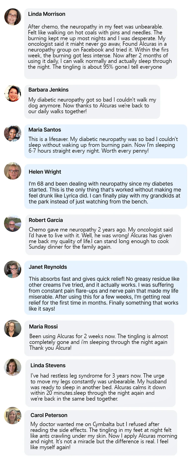
Task: Click Janet Reynolds' profile picture
Action: (13, 269)
